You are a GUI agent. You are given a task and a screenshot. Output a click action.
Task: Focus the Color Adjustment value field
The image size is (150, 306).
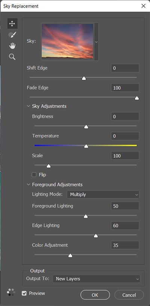(125, 245)
